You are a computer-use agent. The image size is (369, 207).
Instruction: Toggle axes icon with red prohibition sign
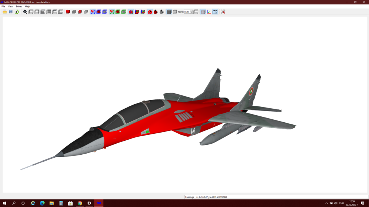(x=131, y=12)
